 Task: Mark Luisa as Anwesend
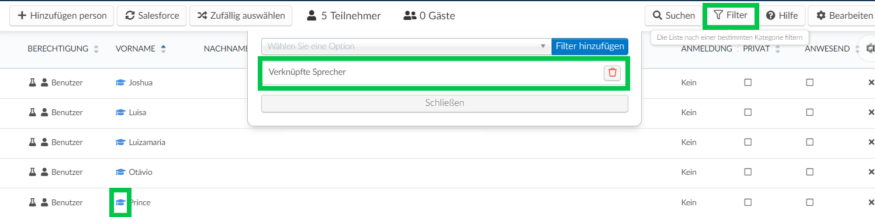pos(810,112)
